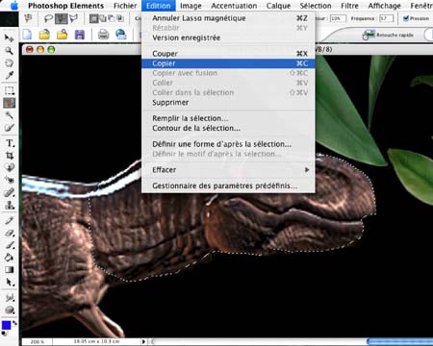Choose Version enregistrée menu entry
This screenshot has height=346, width=433.
coord(228,37)
